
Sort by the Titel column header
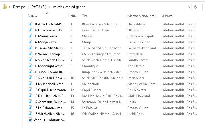(x=85, y=16)
